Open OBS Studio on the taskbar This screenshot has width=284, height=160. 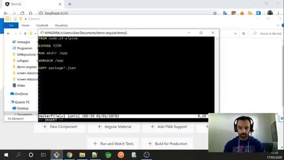pyautogui.click(x=146, y=155)
